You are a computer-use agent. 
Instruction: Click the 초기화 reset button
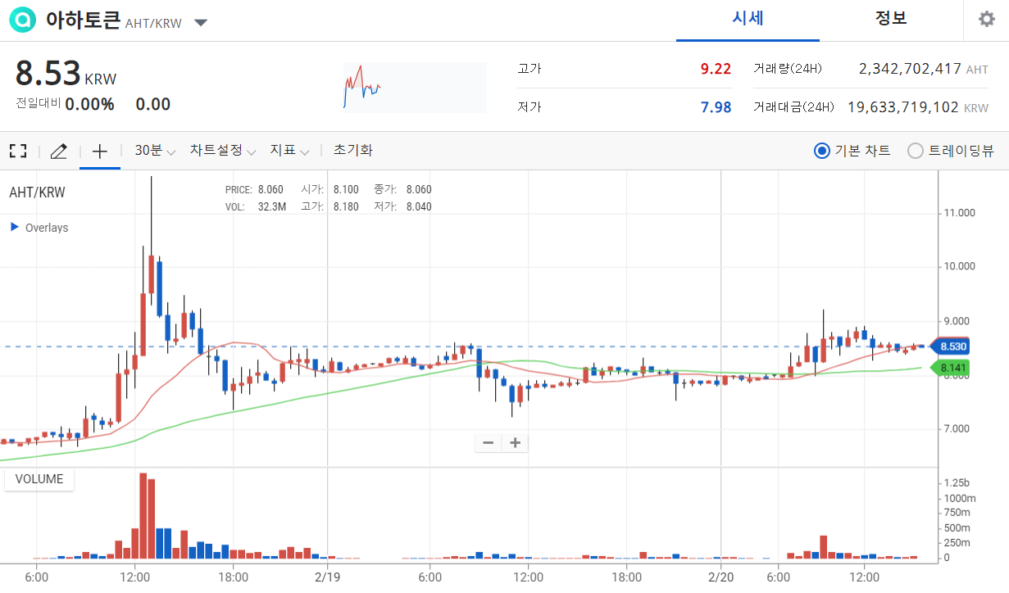point(352,150)
